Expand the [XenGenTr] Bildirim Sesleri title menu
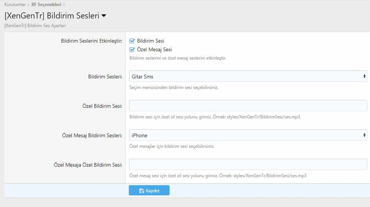Screen dimensions: 370x207 click(55, 16)
